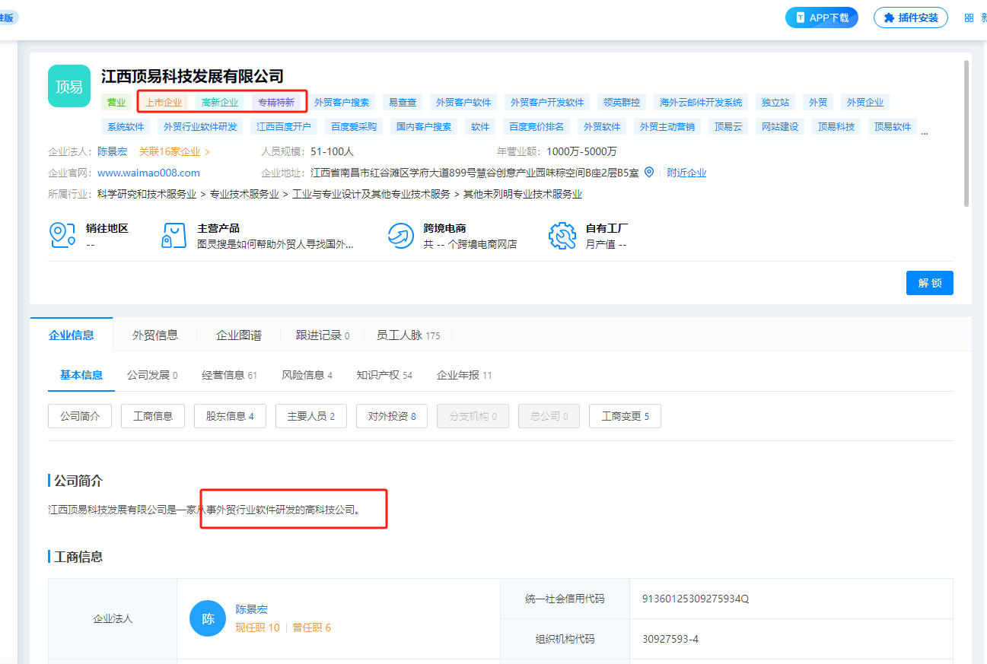Switch to the 跟进记录 tab
The image size is (987, 664).
pyautogui.click(x=323, y=335)
